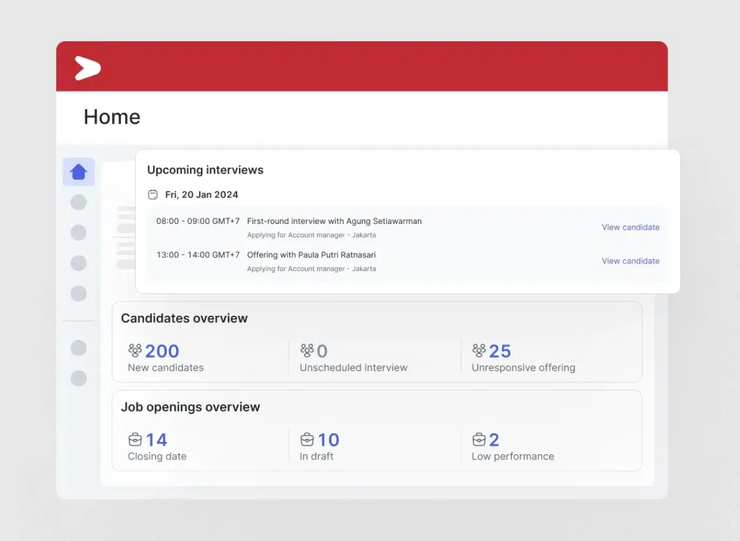Click the briefcase icon beside In draft count

pyautogui.click(x=307, y=440)
